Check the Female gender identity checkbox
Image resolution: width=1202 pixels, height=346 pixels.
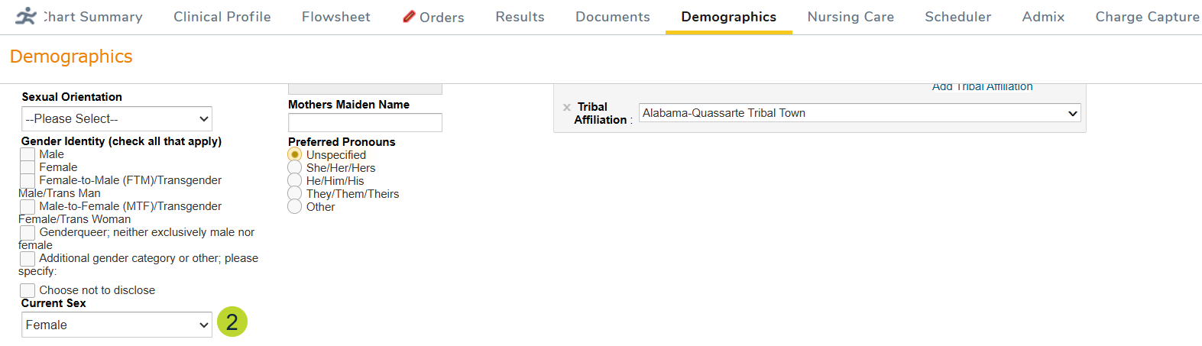pyautogui.click(x=28, y=167)
